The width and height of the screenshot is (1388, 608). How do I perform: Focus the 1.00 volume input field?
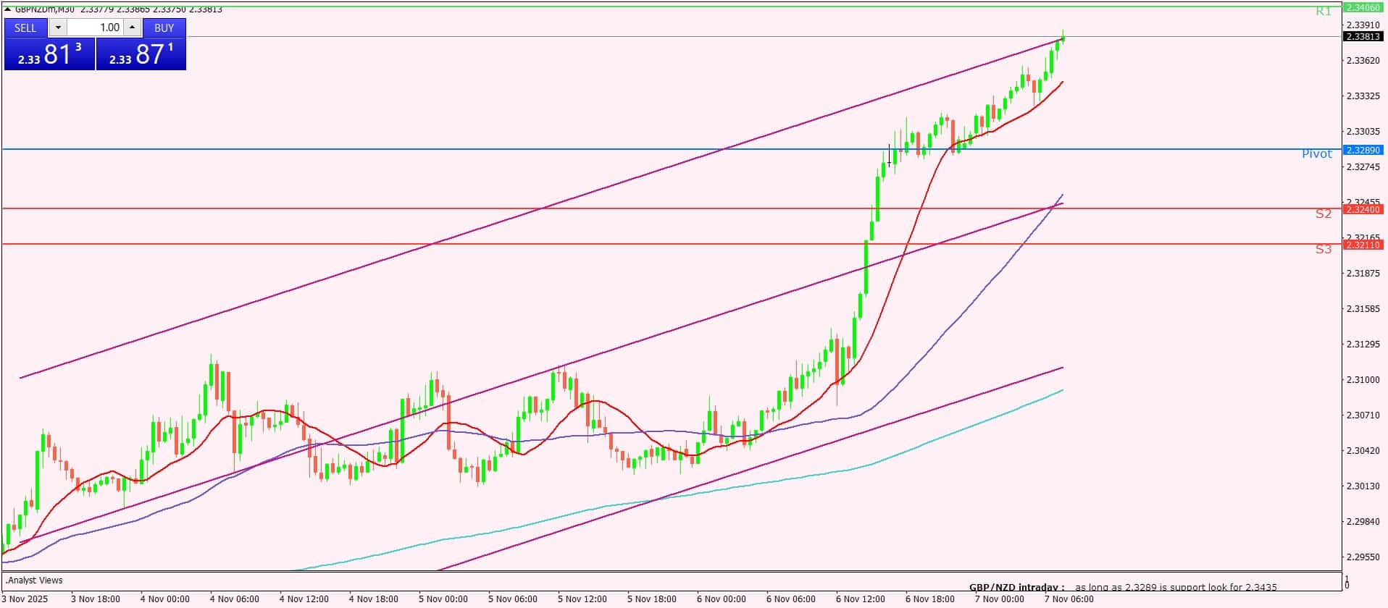95,28
